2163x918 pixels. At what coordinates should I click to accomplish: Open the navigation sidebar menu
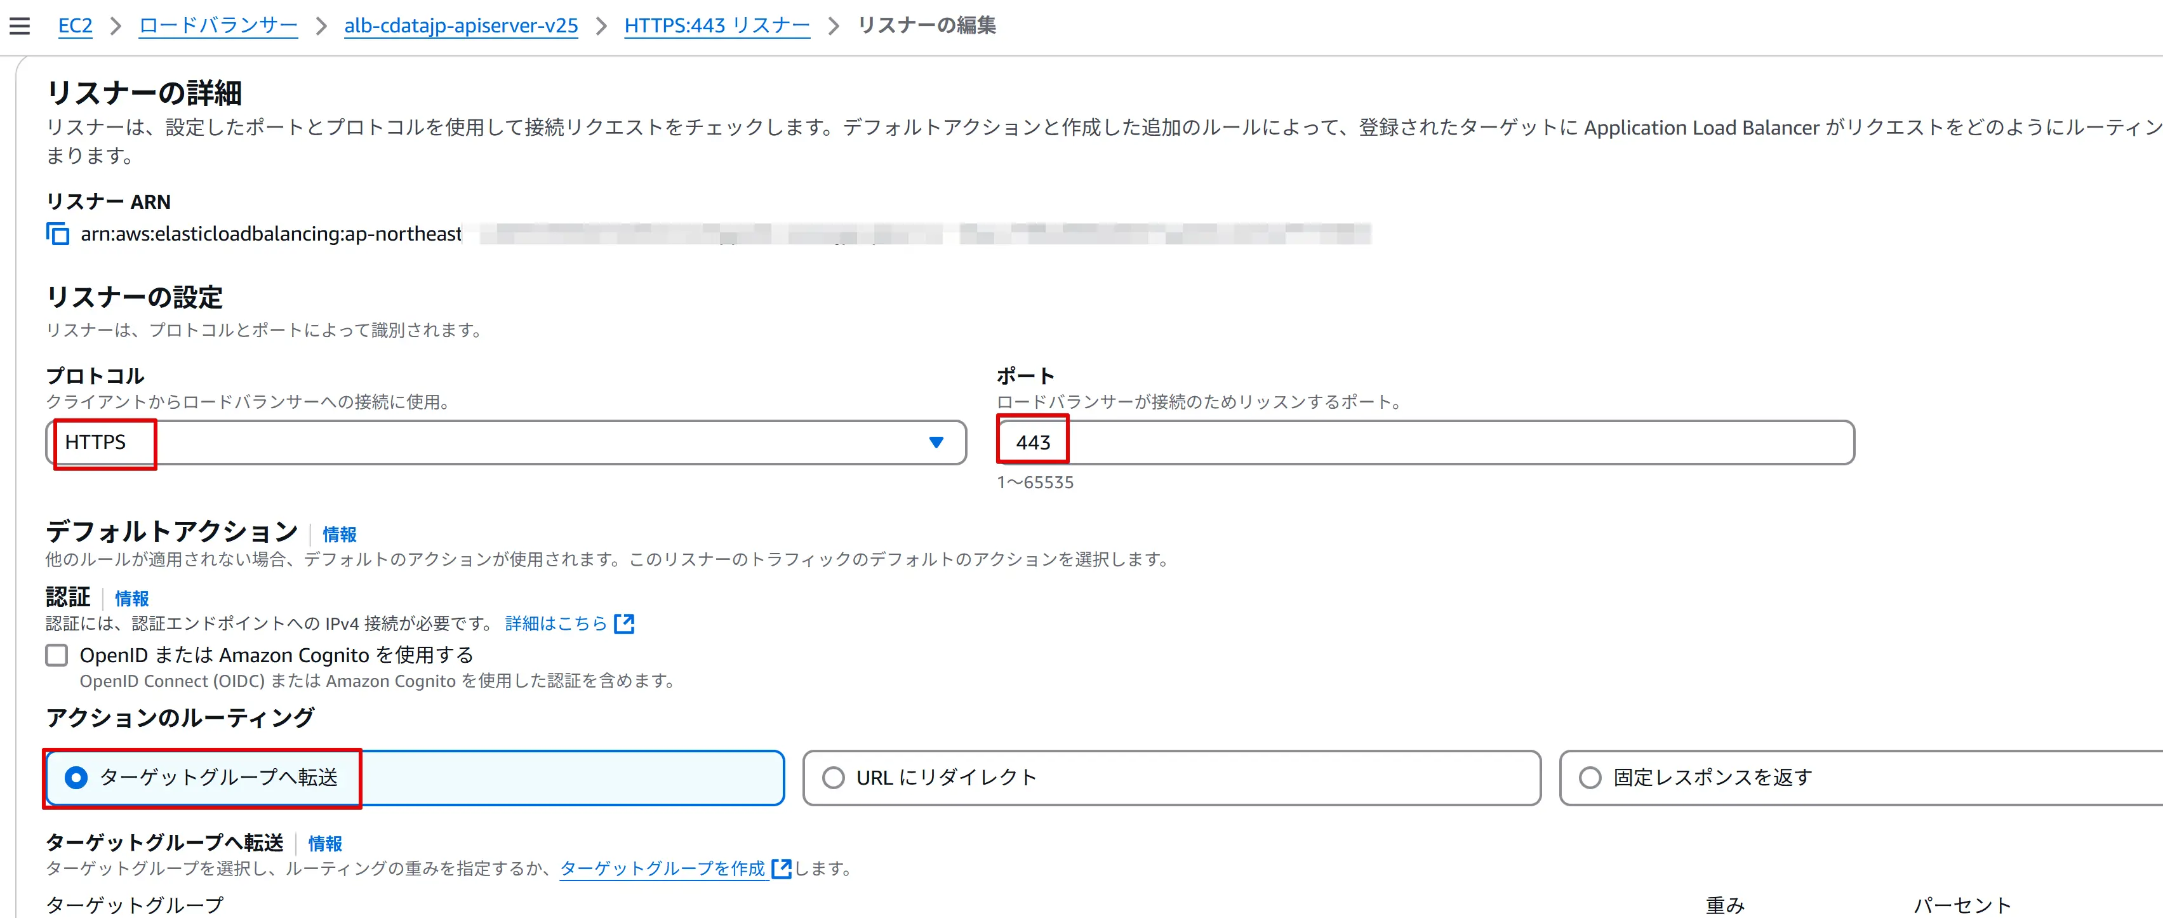pyautogui.click(x=19, y=25)
